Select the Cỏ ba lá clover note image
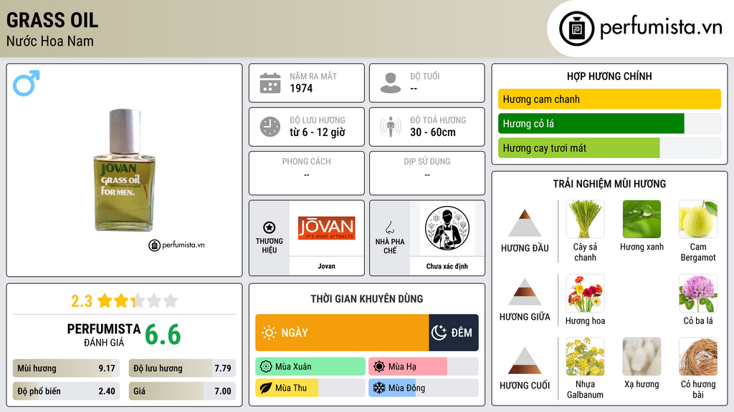 point(698,293)
